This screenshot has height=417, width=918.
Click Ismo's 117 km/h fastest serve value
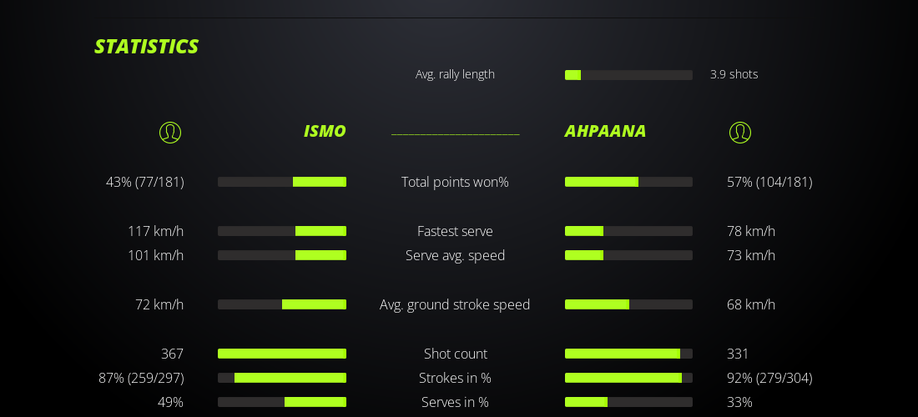[155, 231]
